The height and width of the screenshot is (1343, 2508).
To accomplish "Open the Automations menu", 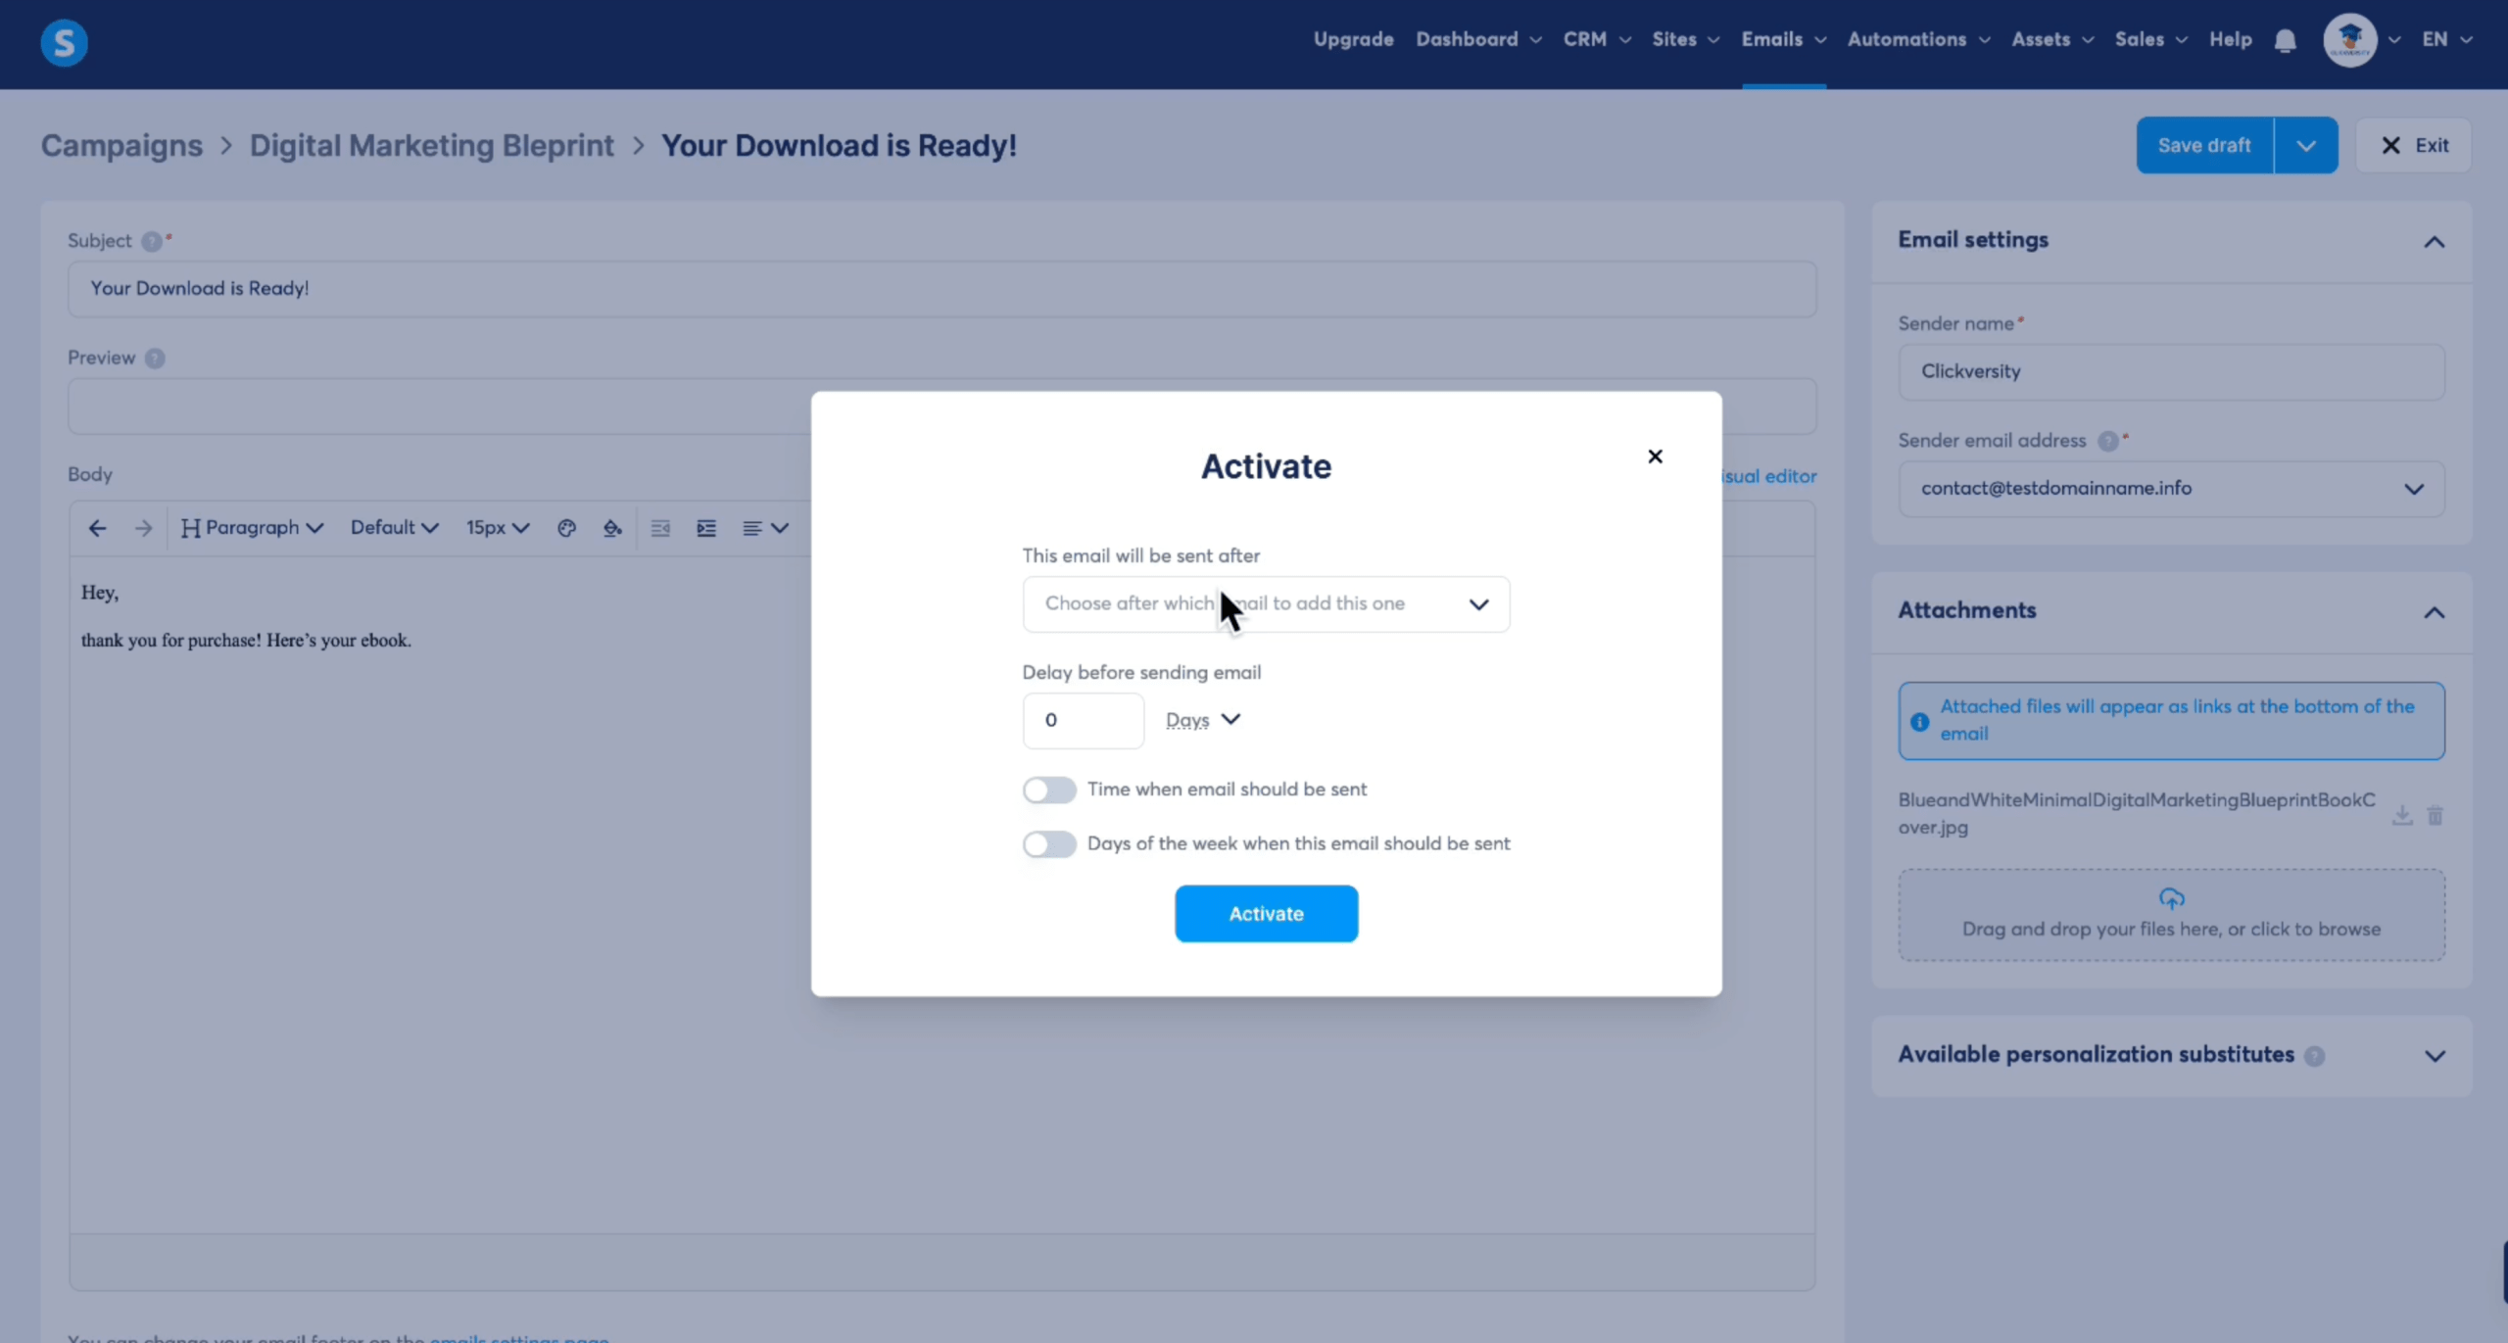I will 1917,40.
